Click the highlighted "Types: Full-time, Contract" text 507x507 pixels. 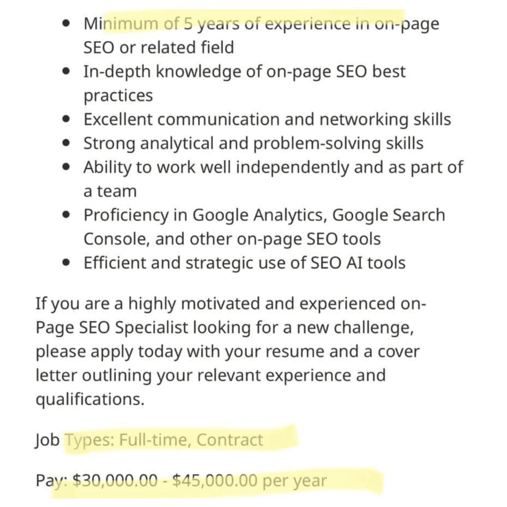tap(164, 440)
